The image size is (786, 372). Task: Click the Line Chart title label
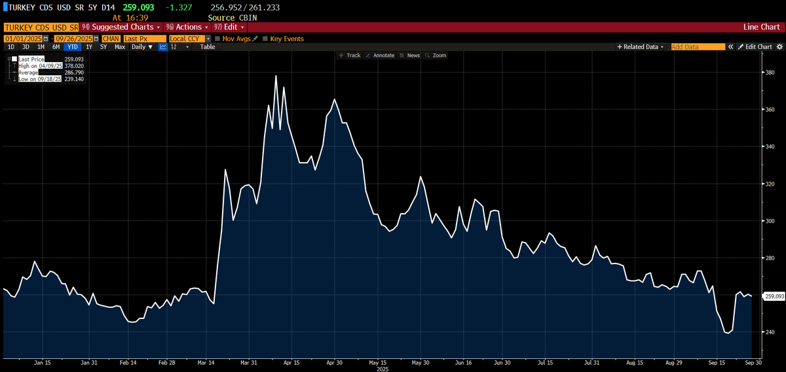[x=761, y=27]
